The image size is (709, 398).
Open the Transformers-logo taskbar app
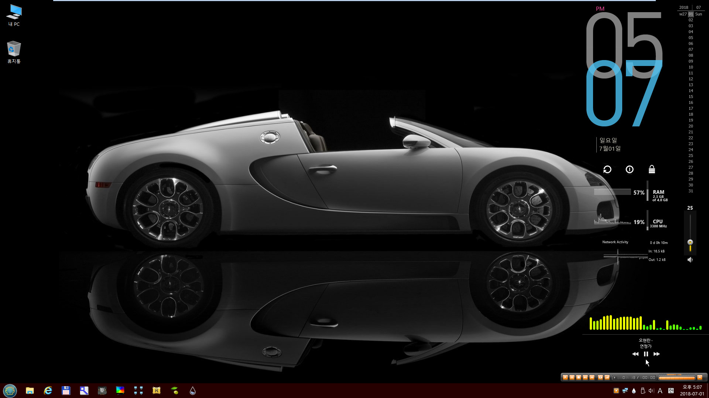click(102, 391)
